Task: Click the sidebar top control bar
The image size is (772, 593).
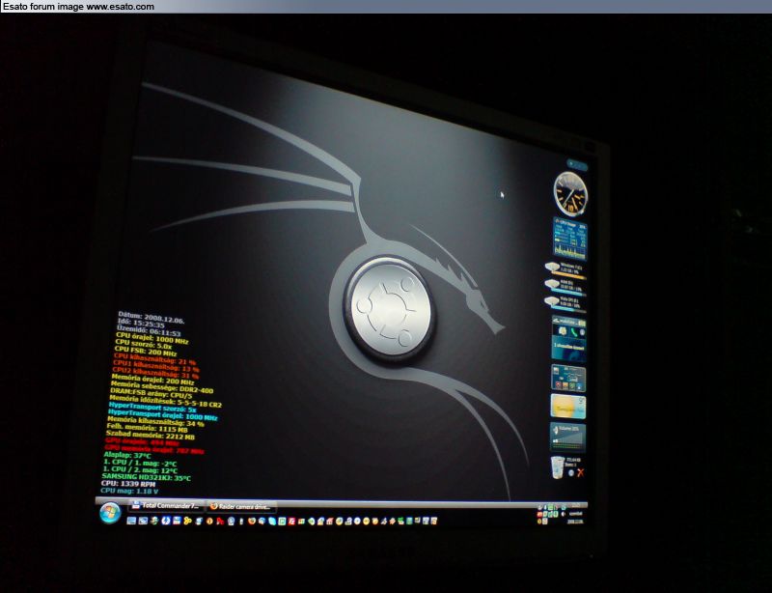Action: click(x=576, y=164)
